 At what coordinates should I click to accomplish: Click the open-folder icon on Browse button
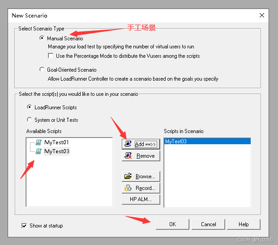[128, 176]
